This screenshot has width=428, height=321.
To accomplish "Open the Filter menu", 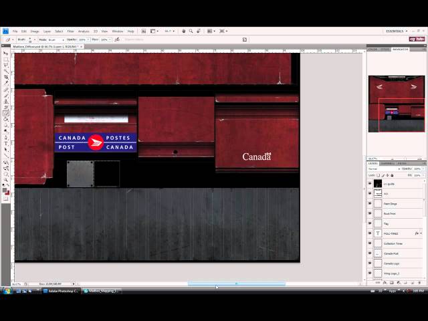I will click(70, 31).
